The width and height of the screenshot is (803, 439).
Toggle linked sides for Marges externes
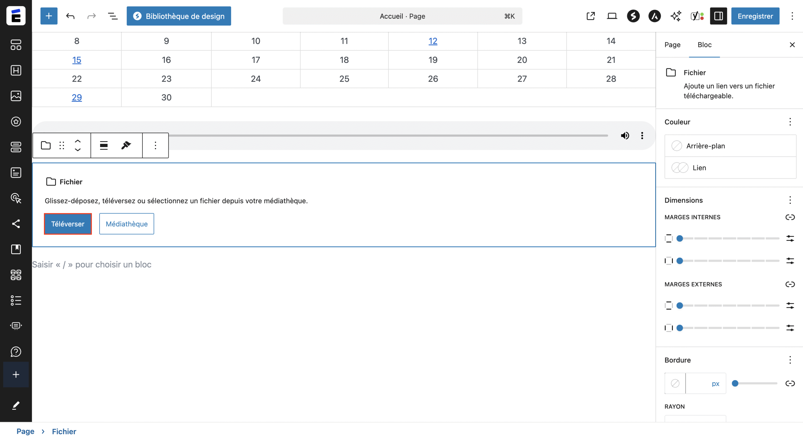790,284
